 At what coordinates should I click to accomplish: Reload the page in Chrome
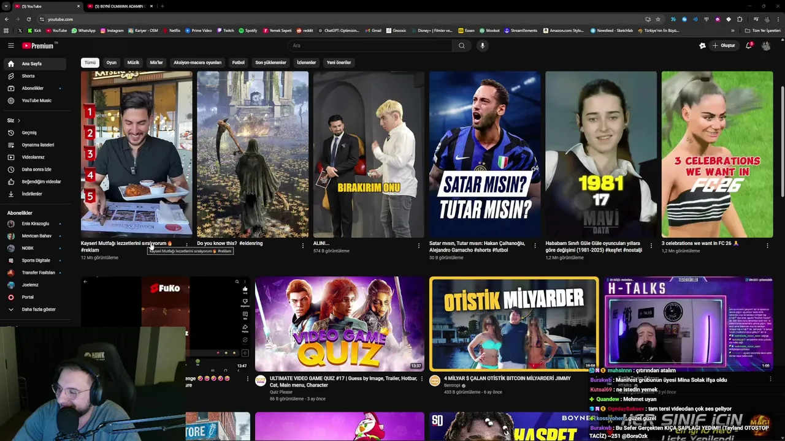point(29,19)
